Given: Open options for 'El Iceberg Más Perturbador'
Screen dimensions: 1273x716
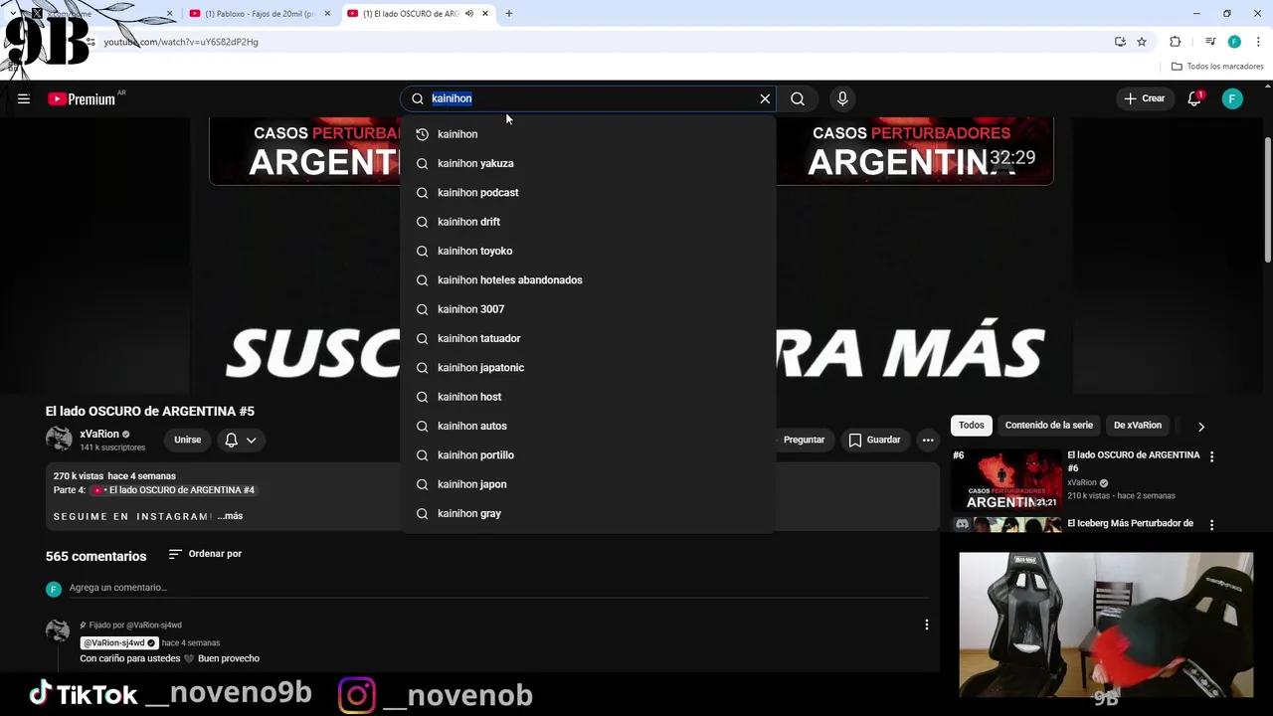Looking at the screenshot, I should click(1211, 525).
